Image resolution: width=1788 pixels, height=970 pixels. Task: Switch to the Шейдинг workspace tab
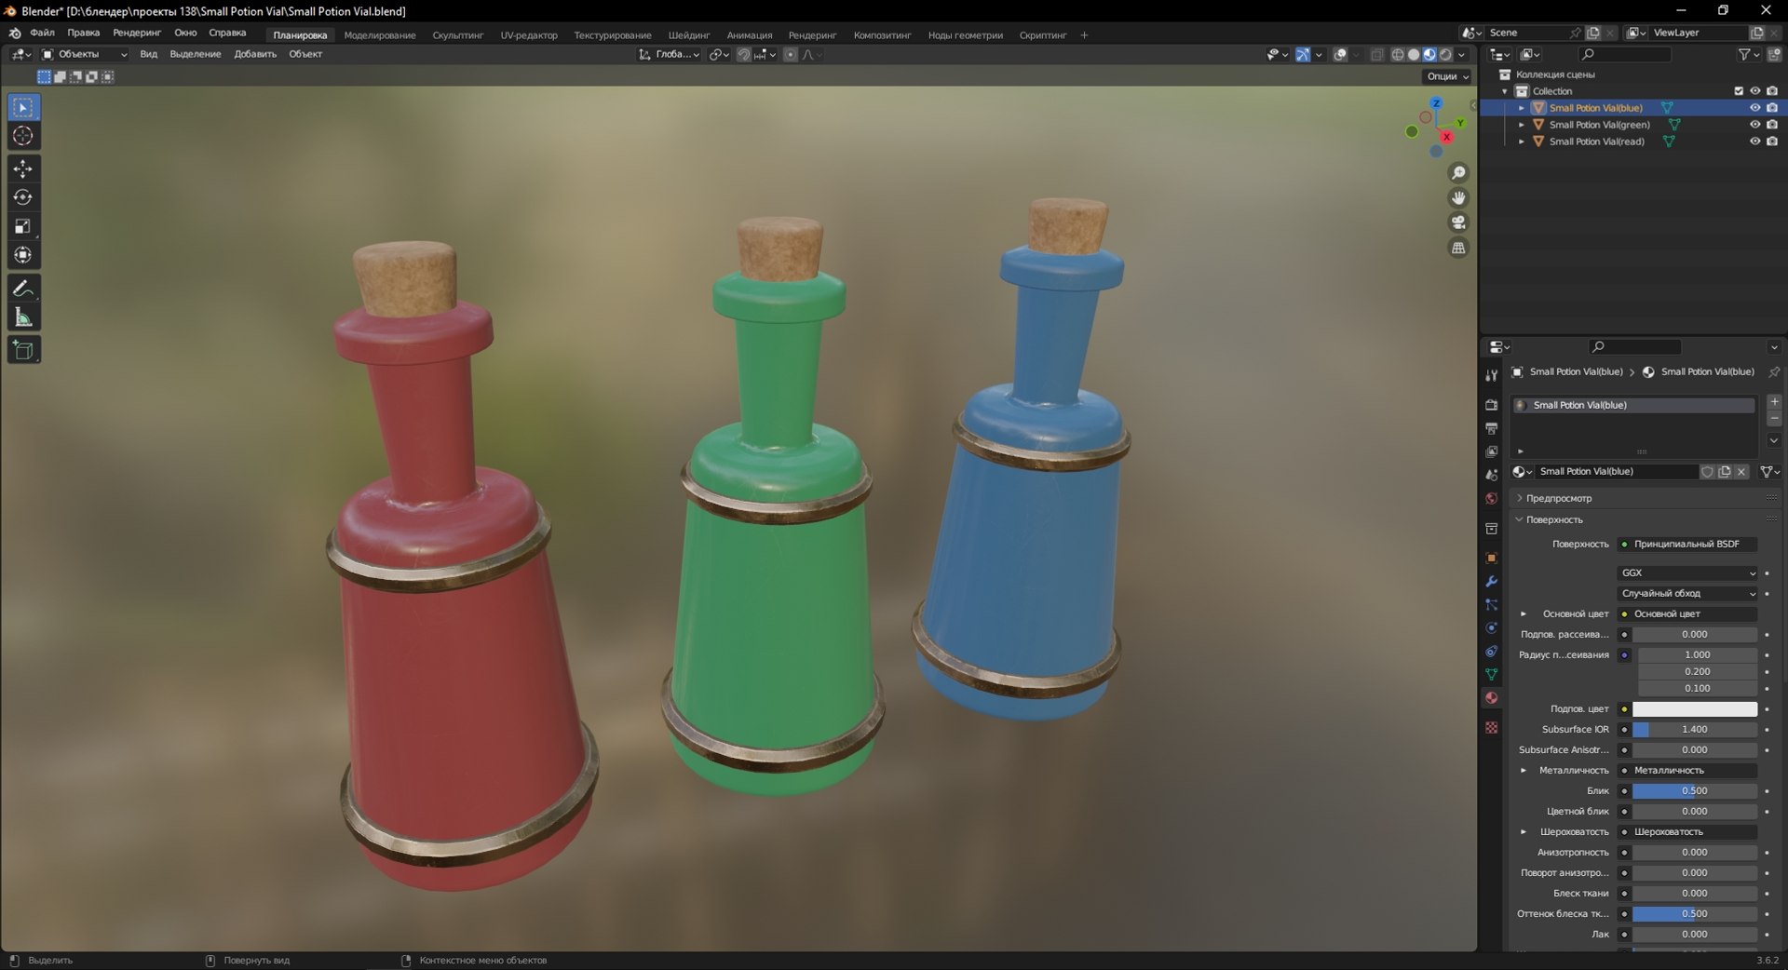[689, 35]
